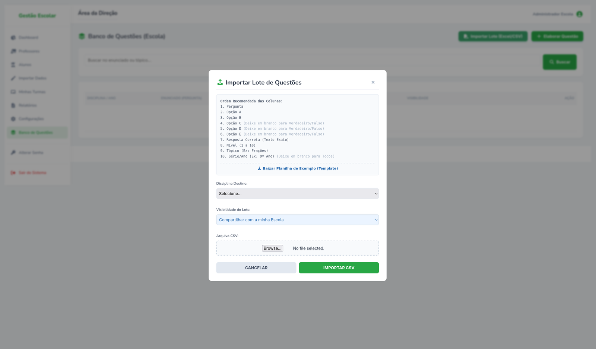Viewport: 596px width, 349px height.
Task: Click the green Buscar search button
Action: [x=559, y=62]
